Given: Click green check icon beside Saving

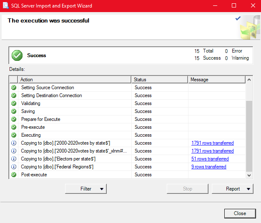Looking at the screenshot, I should [x=14, y=111].
